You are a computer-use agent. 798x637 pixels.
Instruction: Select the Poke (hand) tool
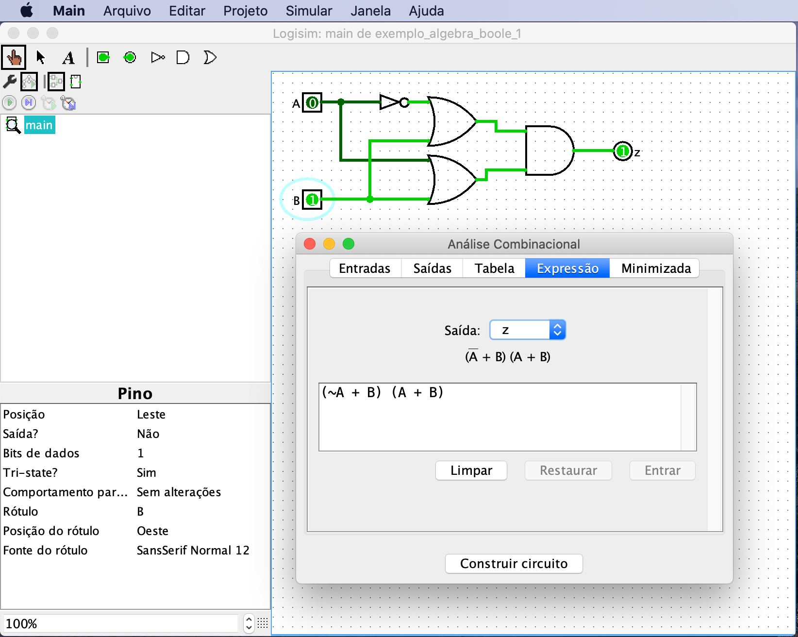14,58
